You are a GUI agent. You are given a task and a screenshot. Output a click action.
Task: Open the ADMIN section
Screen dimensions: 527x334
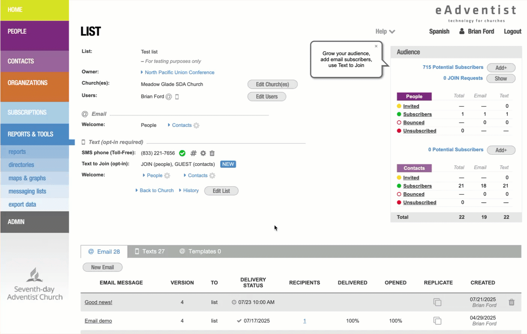35,222
